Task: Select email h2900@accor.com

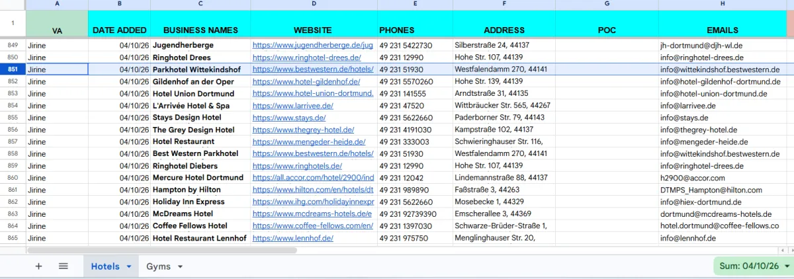Action: pyautogui.click(x=723, y=178)
